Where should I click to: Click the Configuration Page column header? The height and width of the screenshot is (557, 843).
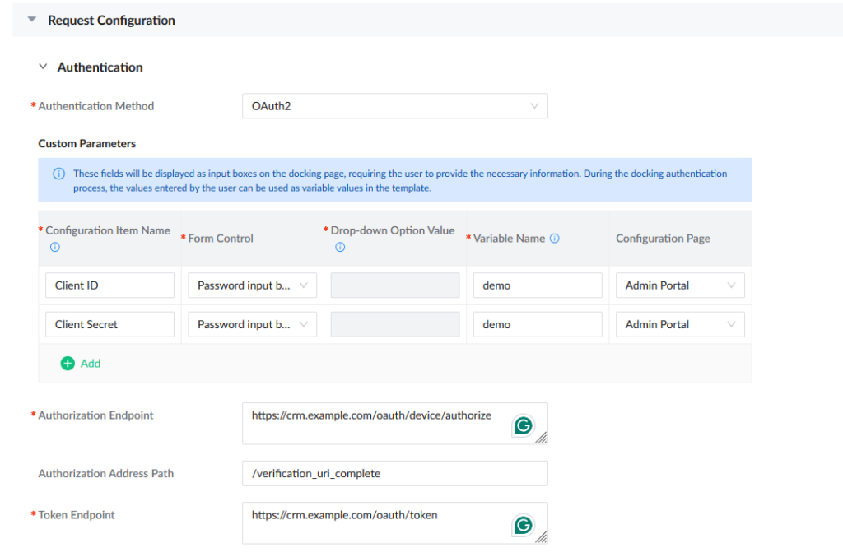tap(663, 238)
